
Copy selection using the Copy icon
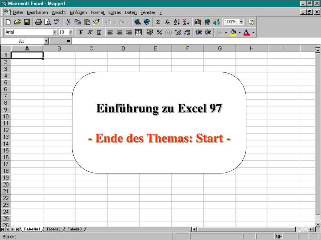78,22
